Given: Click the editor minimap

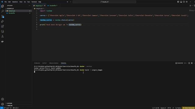Looking at the screenshot, I should 192,11.
